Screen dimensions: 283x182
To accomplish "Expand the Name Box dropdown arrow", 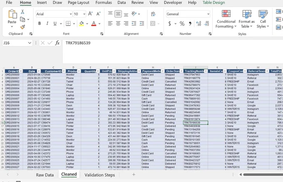I will [x=30, y=43].
